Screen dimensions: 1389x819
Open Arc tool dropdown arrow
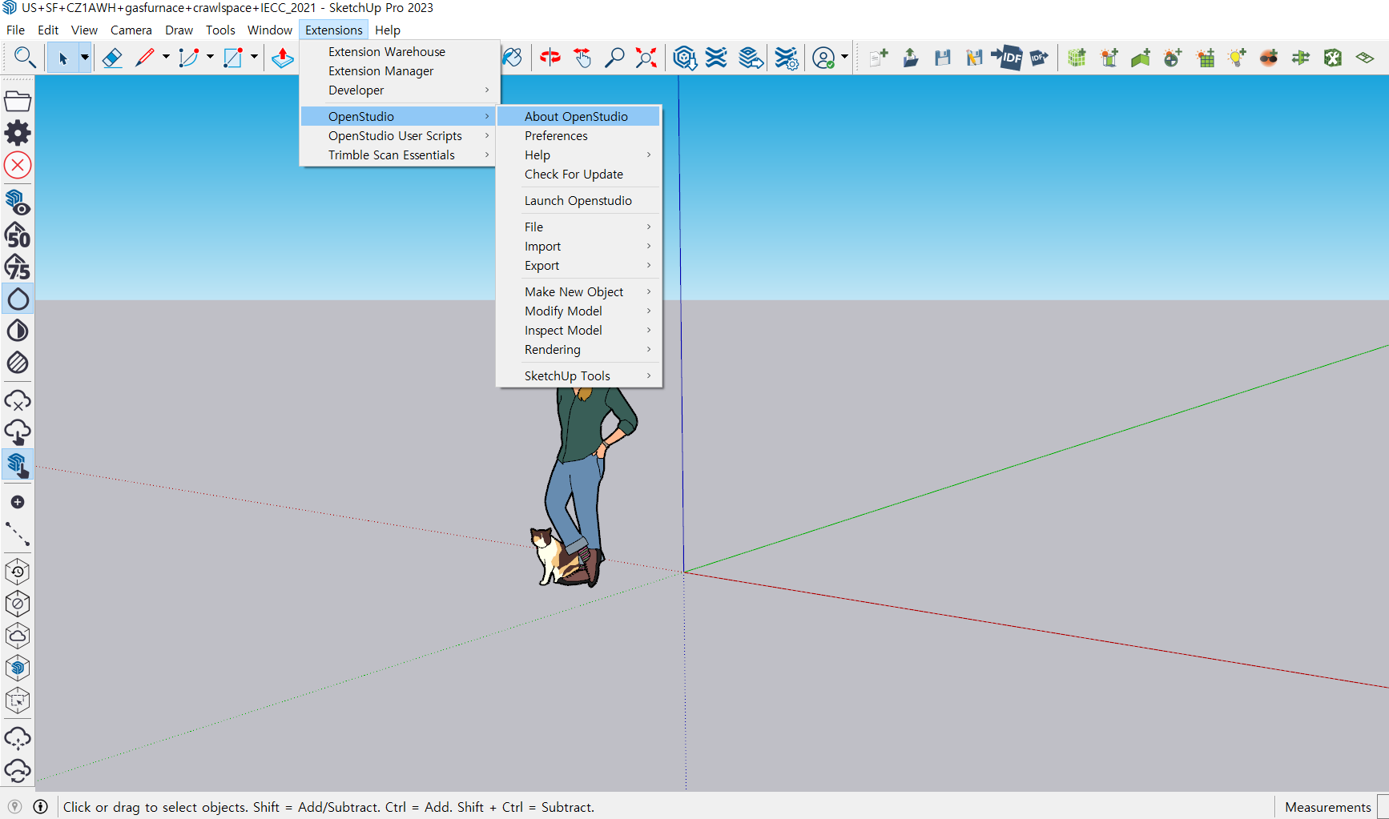tap(210, 58)
